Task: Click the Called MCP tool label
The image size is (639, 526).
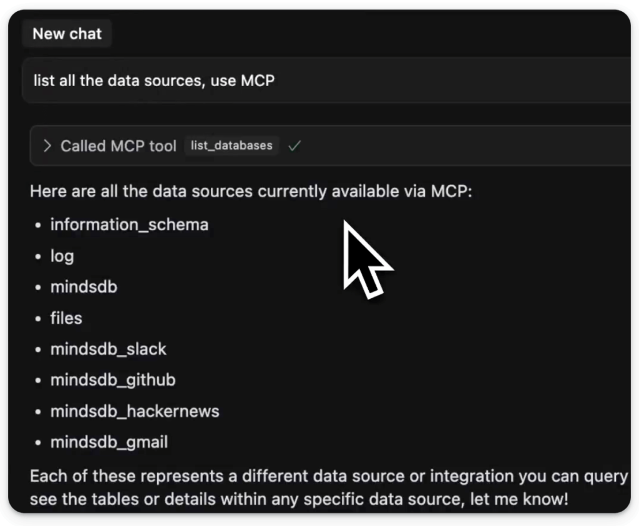Action: (x=119, y=146)
